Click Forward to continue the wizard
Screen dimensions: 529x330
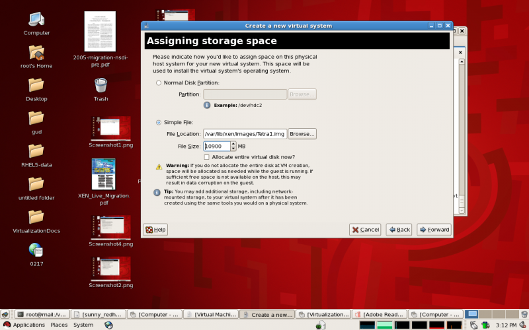pos(434,230)
